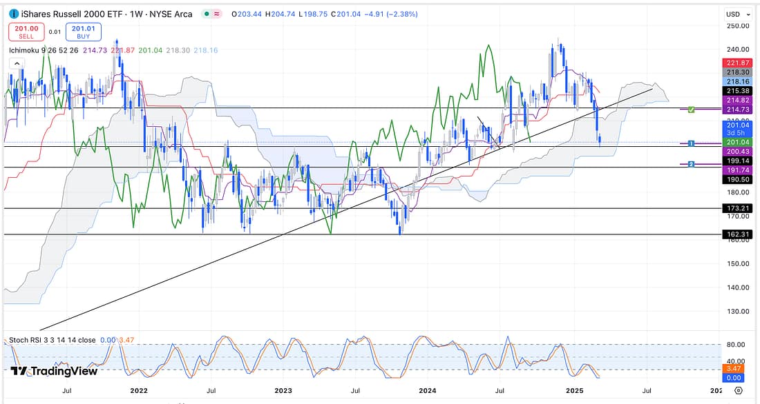Image resolution: width=760 pixels, height=404 pixels.
Task: Select the Ichimoku 9 26 52 26 legend
Action: point(43,50)
